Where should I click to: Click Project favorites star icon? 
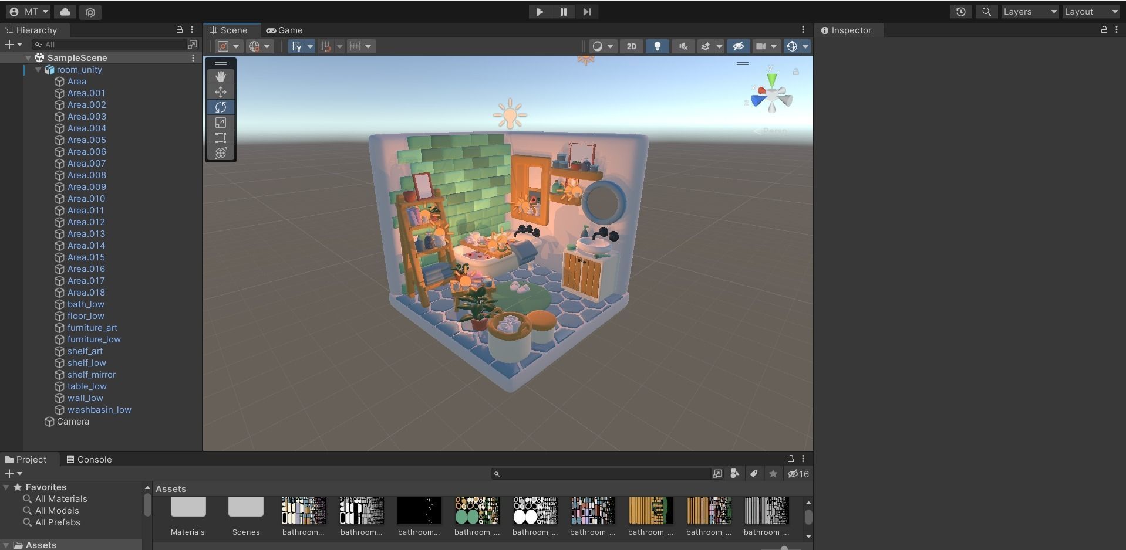point(773,474)
